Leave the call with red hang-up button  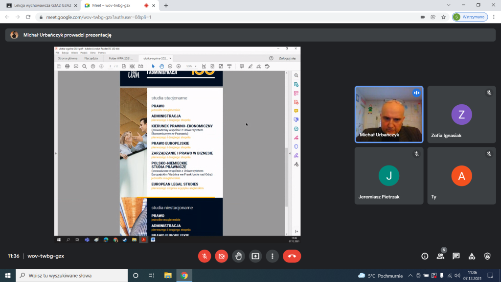point(292,256)
